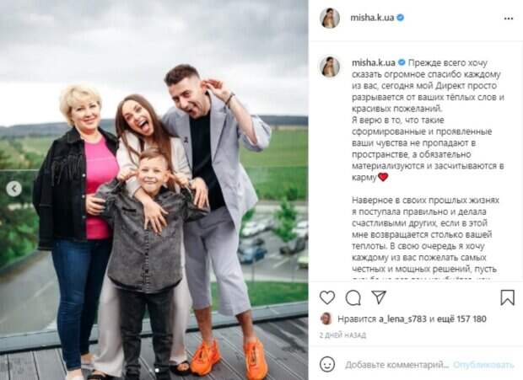Image resolution: width=523 pixels, height=380 pixels.
Task: Open the misha.k.ua username in the caption
Action: coord(374,62)
